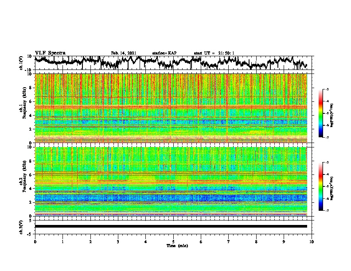Click the time axis tick label '9'
The width and height of the screenshot is (351, 271).
284,242
